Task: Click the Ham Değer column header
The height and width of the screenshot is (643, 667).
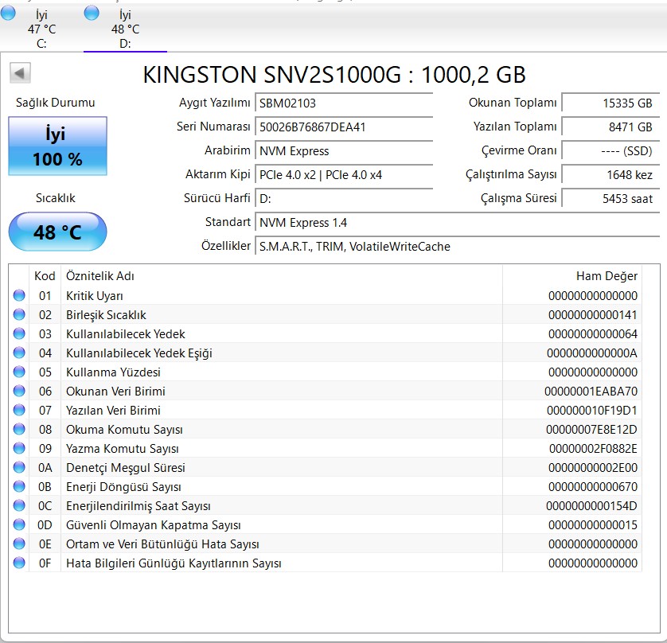Action: pyautogui.click(x=607, y=276)
